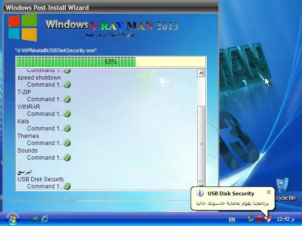Click the green check under WINRAR
Image resolution: width=302 pixels, height=226 pixels.
tap(67, 114)
